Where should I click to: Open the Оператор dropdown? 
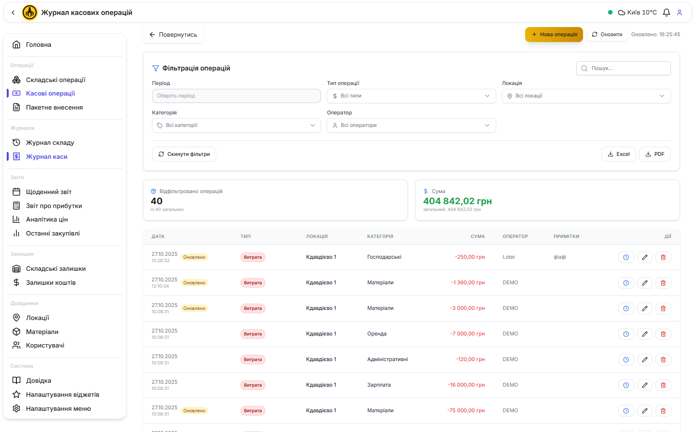click(411, 125)
